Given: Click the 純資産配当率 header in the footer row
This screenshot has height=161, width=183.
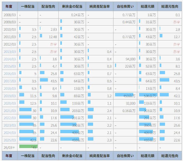Looking at the screenshot, I should (99, 156).
